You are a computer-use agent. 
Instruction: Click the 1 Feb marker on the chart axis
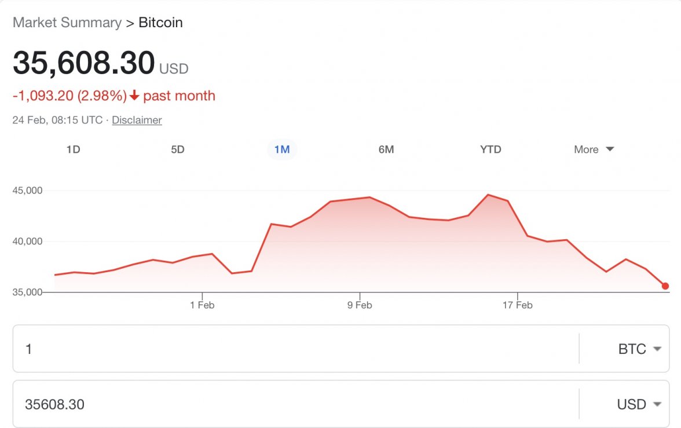202,305
